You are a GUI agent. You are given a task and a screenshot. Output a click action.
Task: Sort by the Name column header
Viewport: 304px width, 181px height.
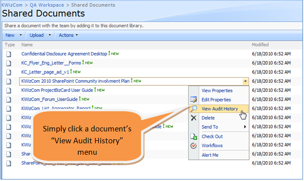[x=27, y=45]
